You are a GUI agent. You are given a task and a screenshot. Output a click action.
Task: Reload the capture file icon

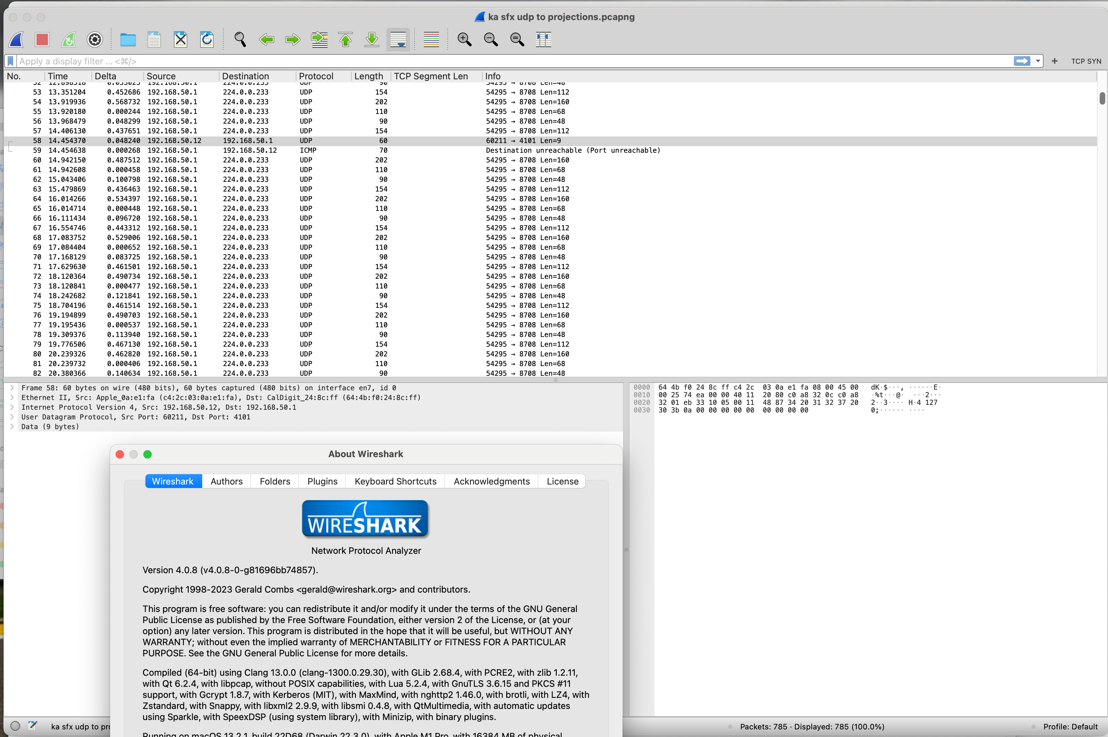[207, 39]
